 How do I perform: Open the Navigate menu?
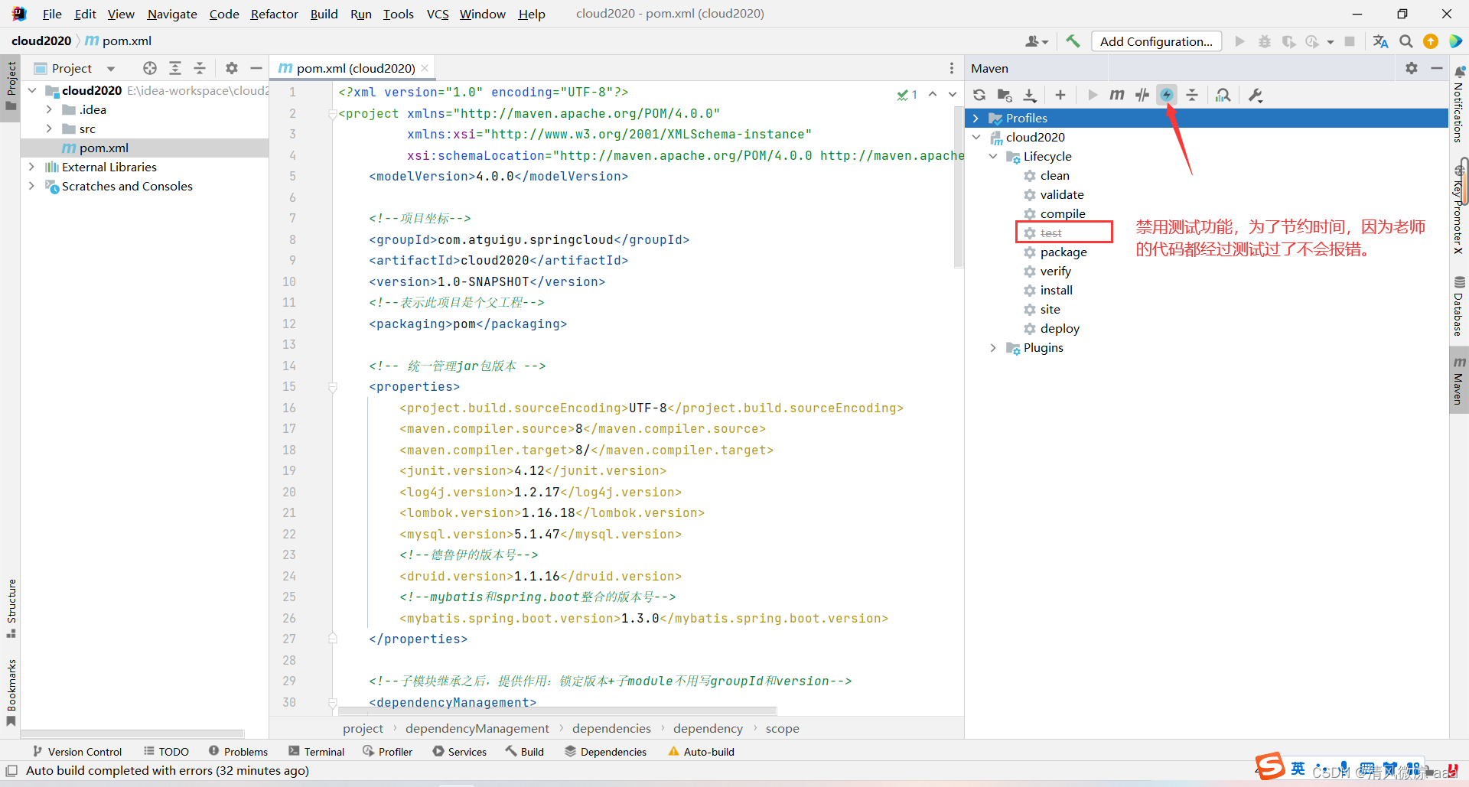172,14
